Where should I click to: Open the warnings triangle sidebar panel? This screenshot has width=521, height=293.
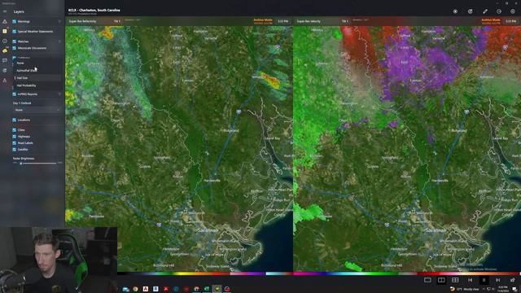click(x=5, y=21)
